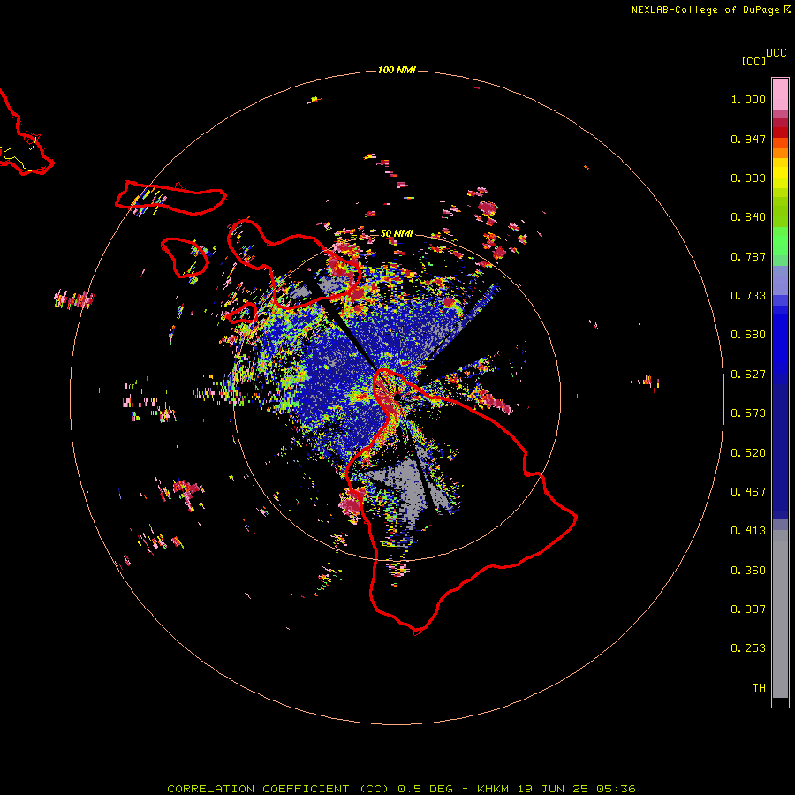
Task: Click the 0.893 colorbar value
Action: [748, 178]
